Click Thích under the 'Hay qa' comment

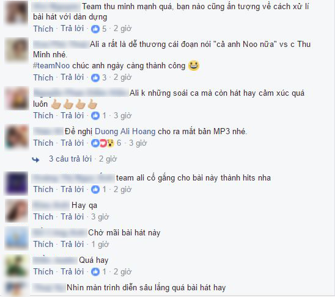point(43,217)
